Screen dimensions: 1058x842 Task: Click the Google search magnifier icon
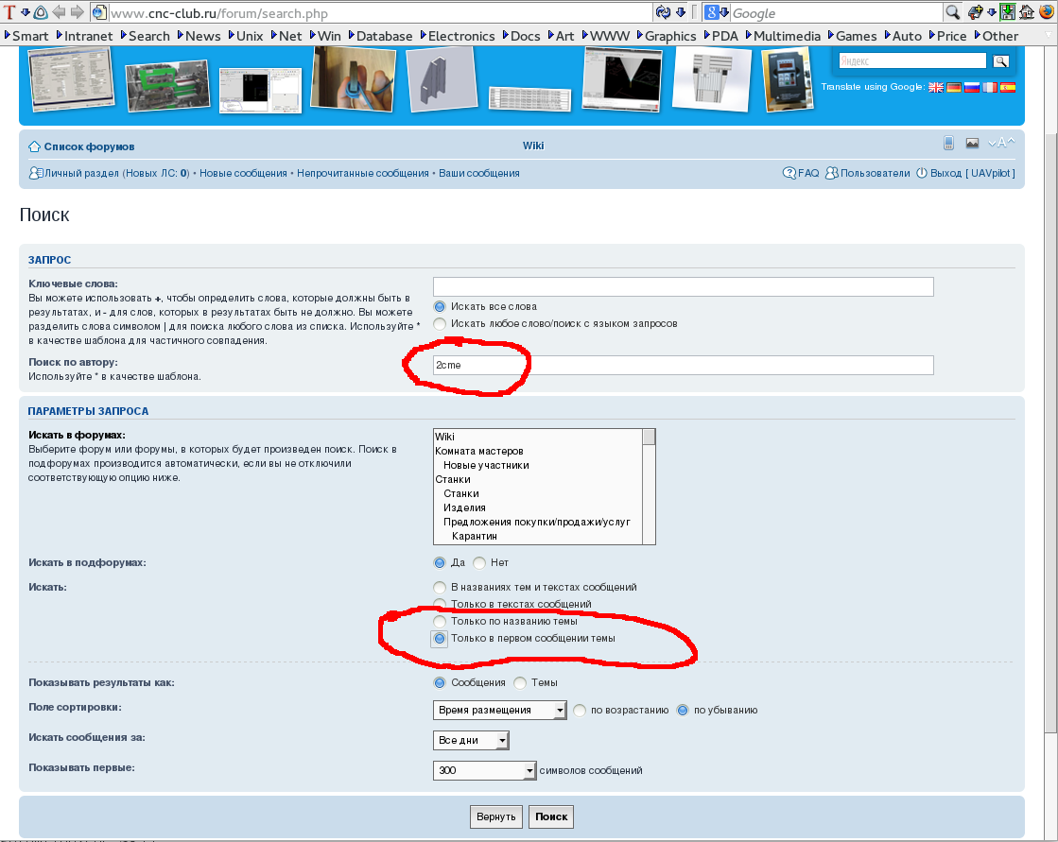click(952, 12)
